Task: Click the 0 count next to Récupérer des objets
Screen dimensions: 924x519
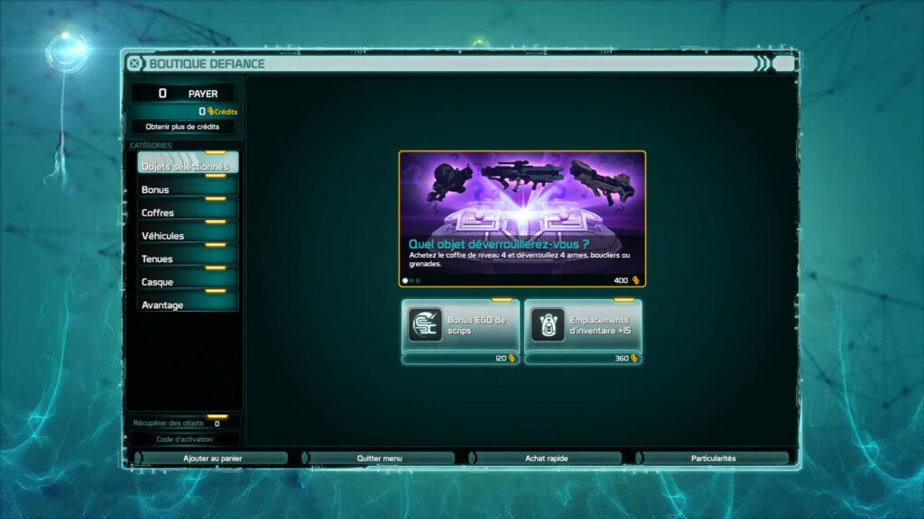Action: tap(217, 423)
